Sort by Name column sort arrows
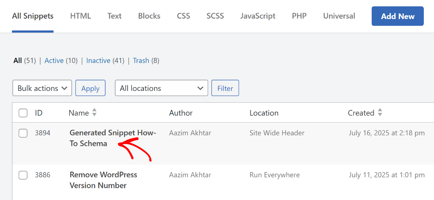 point(95,112)
